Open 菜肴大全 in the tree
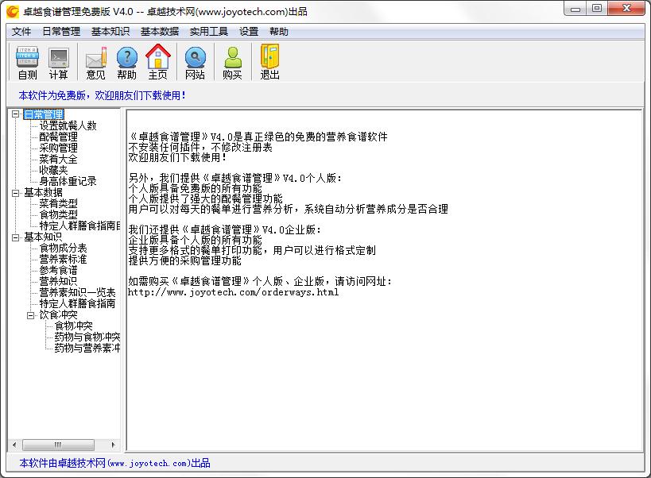Viewport: 651px width, 478px height. [x=58, y=159]
